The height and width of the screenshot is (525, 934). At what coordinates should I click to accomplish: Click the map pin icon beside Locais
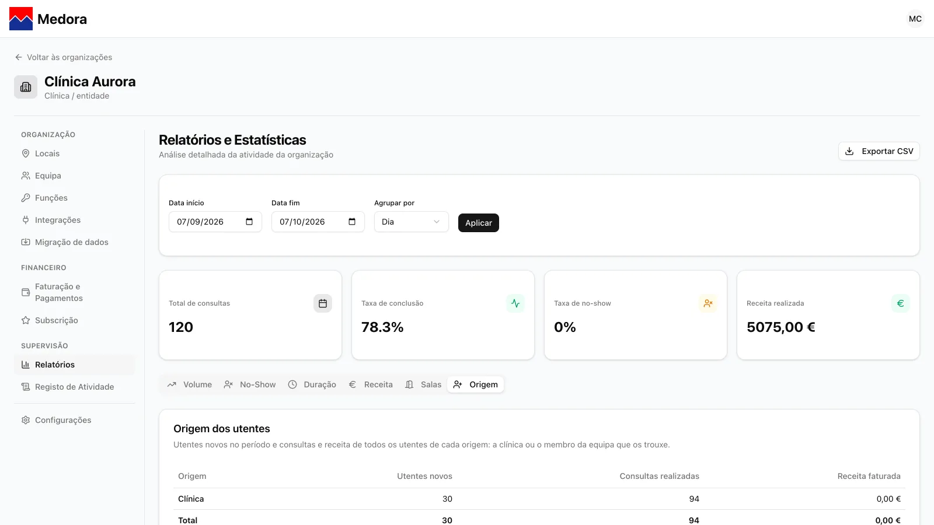(26, 153)
